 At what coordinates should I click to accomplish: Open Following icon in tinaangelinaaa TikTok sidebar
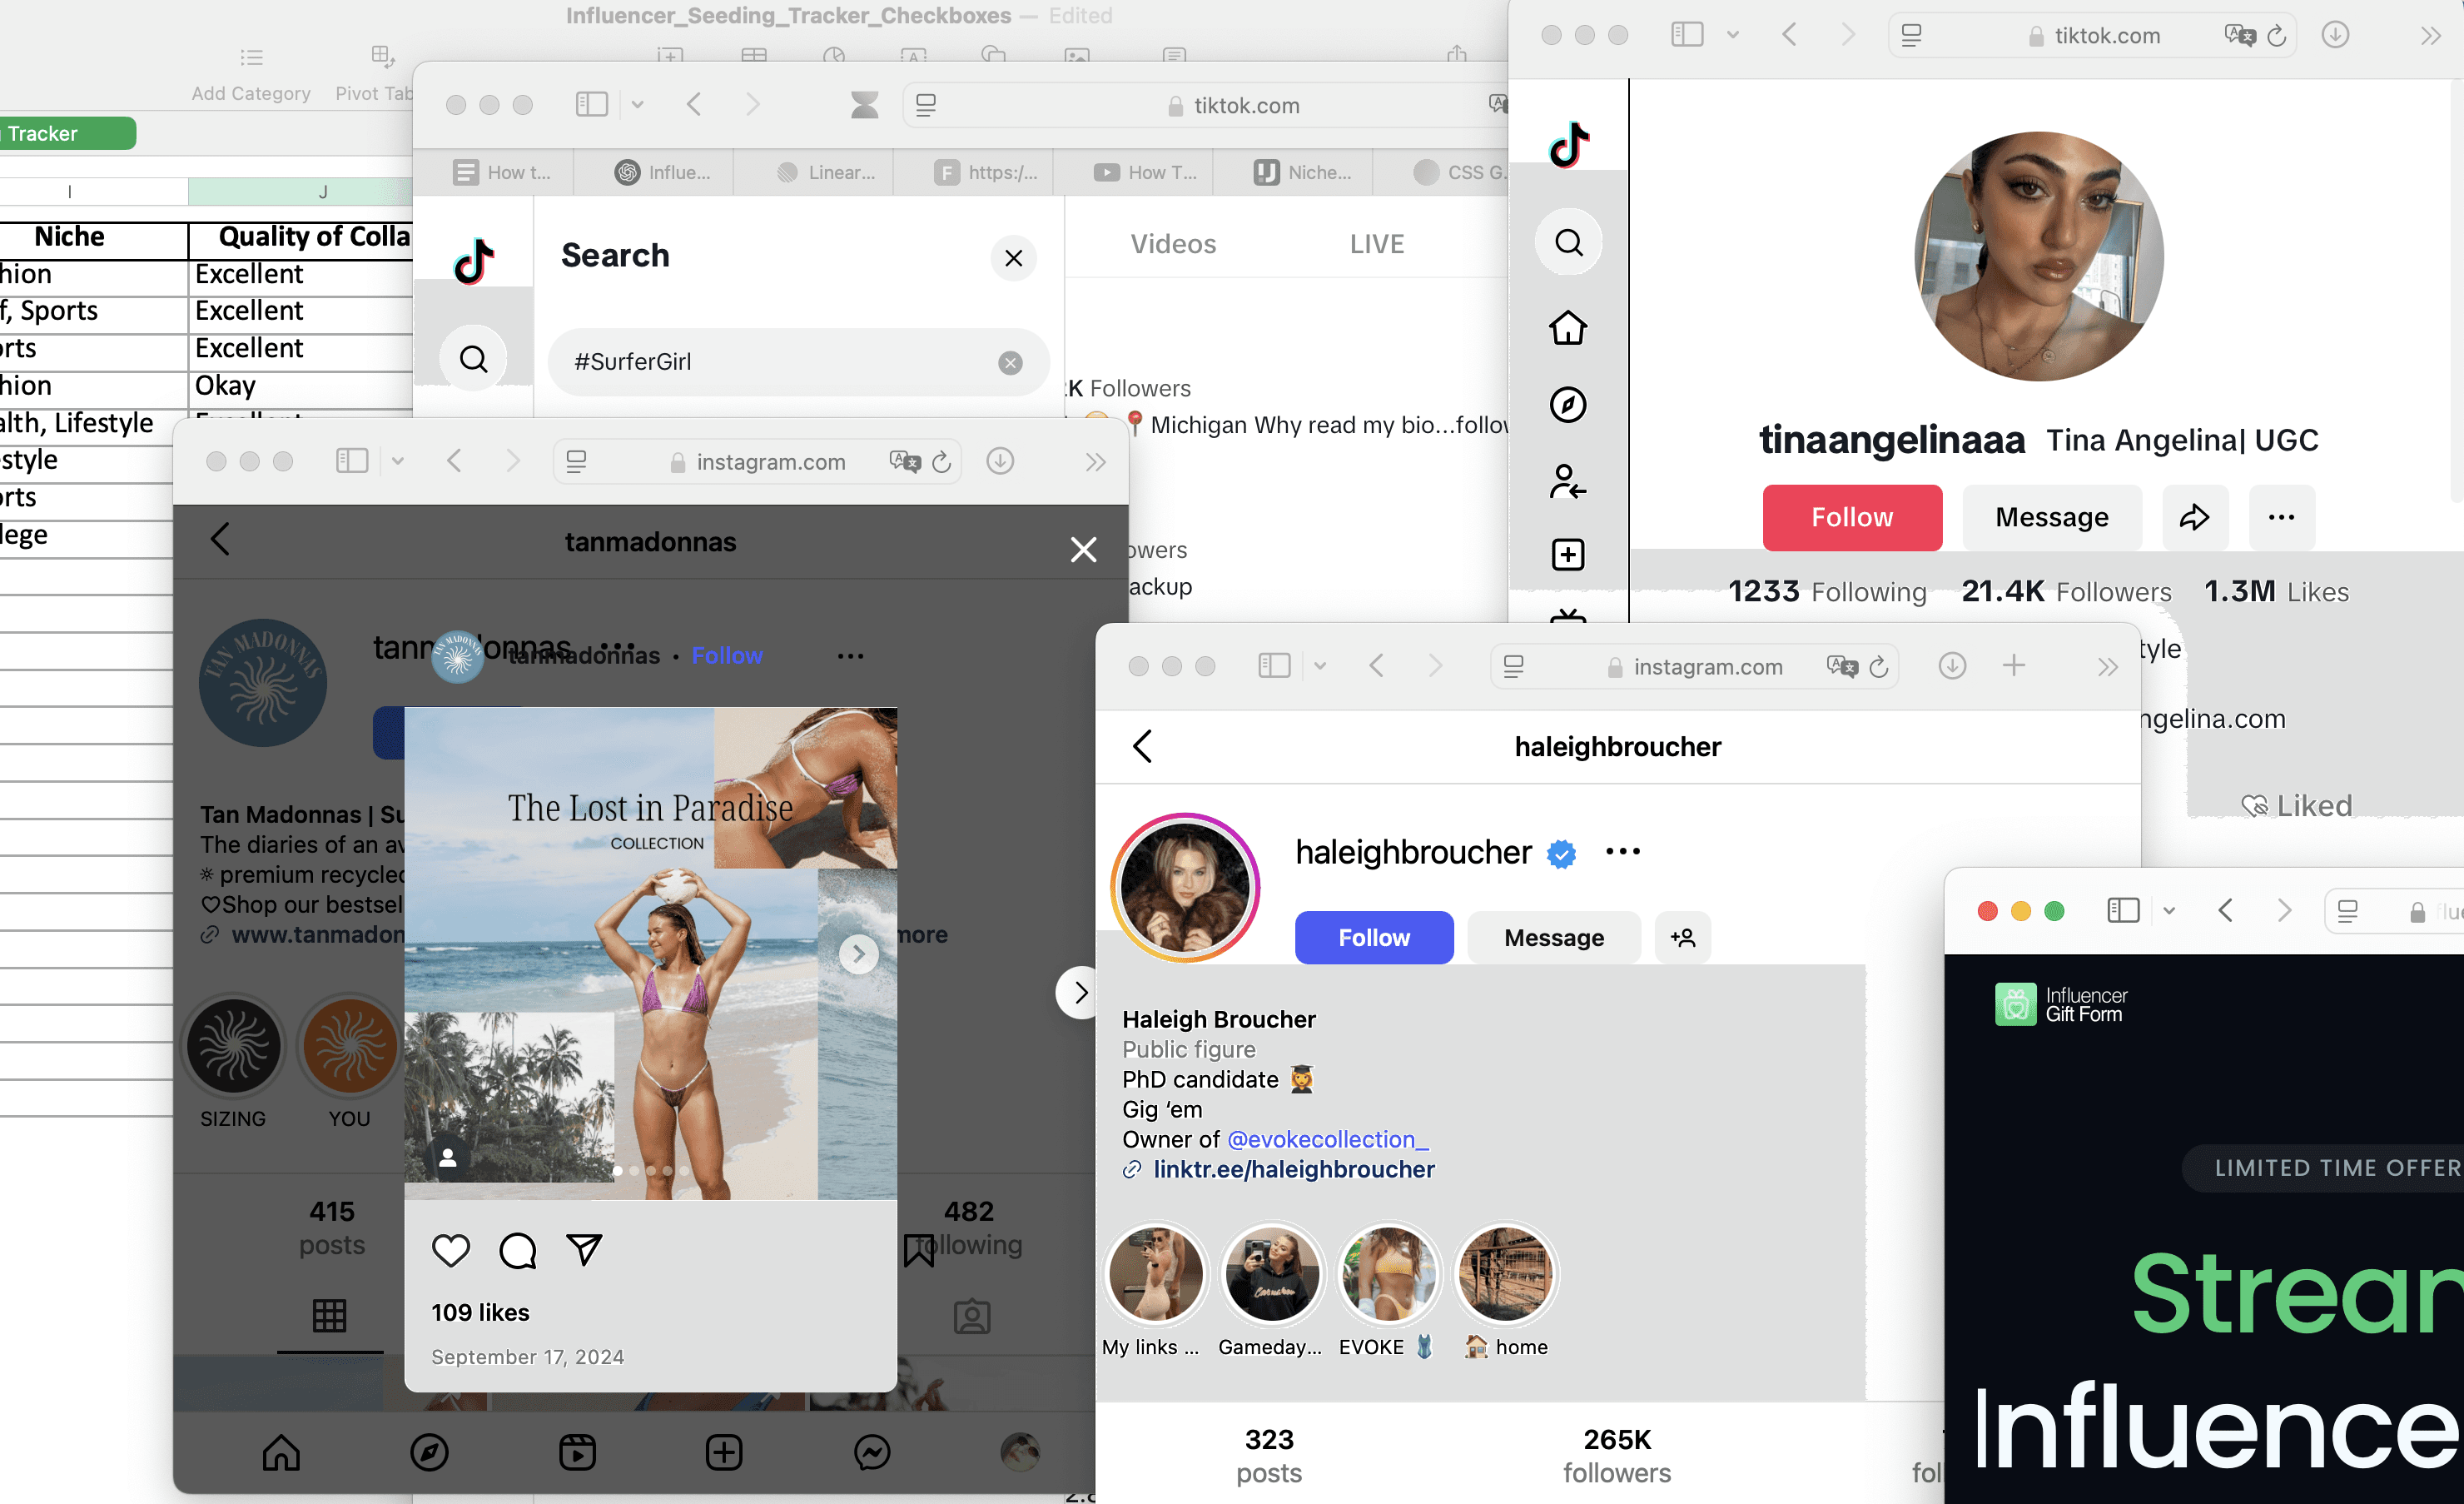tap(1568, 481)
